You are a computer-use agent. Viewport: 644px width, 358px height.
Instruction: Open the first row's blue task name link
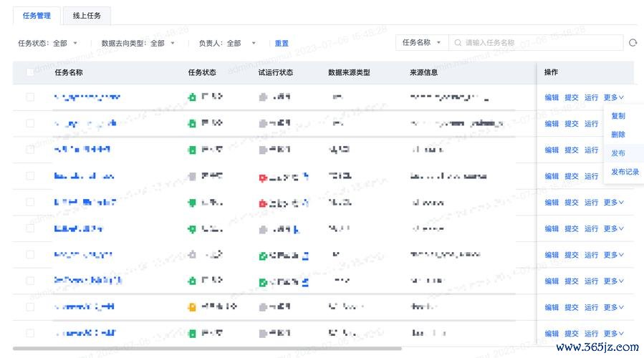point(87,97)
